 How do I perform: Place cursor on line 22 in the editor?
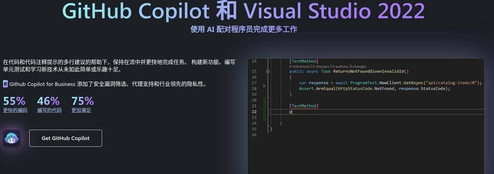pyautogui.click(x=347, y=112)
